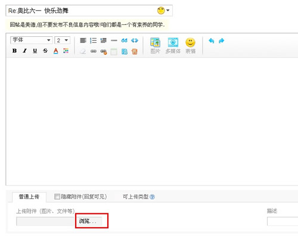The width and height of the screenshot is (298, 237).
Task: Open the font color picker
Action: [56, 51]
